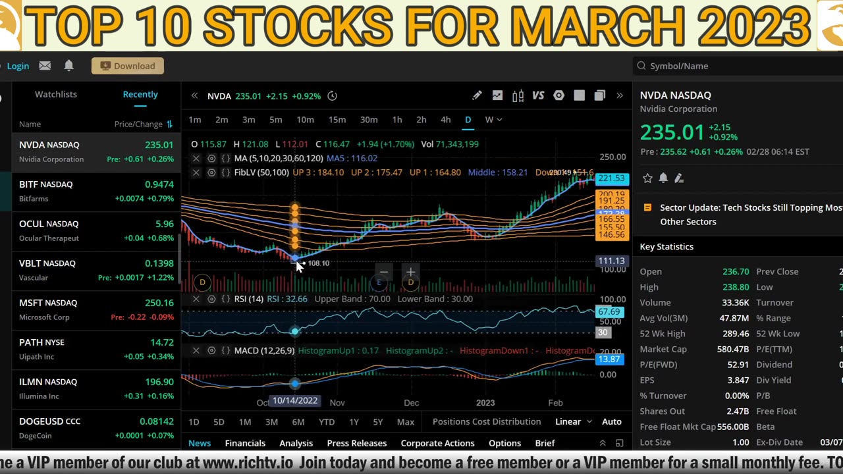Image resolution: width=843 pixels, height=474 pixels.
Task: Select the ILMN Illumina Inc row
Action: [x=96, y=389]
